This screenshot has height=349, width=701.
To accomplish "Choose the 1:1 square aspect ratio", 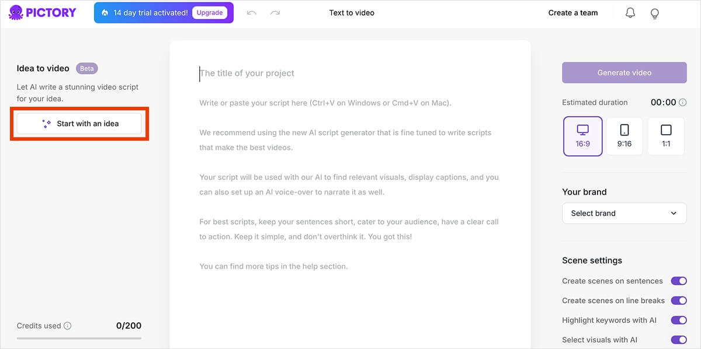I will point(666,136).
